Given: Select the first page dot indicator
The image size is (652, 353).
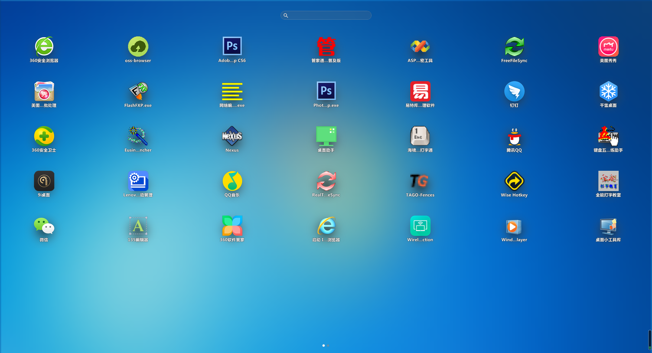Looking at the screenshot, I should click(324, 346).
